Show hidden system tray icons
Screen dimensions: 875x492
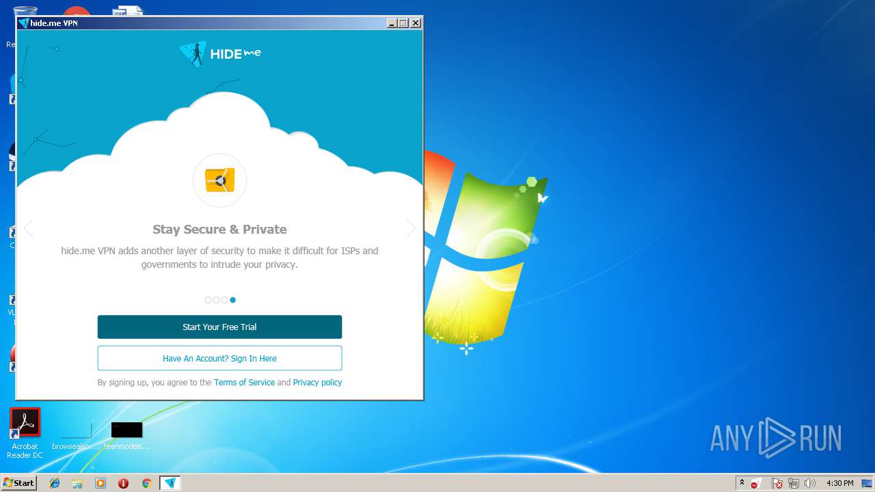(x=742, y=483)
